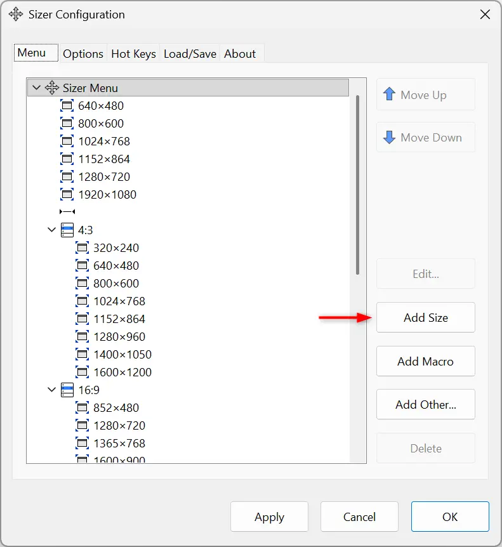This screenshot has height=547, width=502.
Task: Collapse the Sizer Menu root node
Action: click(x=36, y=88)
